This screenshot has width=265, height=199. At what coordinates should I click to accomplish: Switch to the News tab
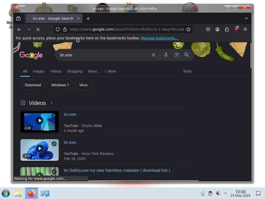[x=92, y=71]
